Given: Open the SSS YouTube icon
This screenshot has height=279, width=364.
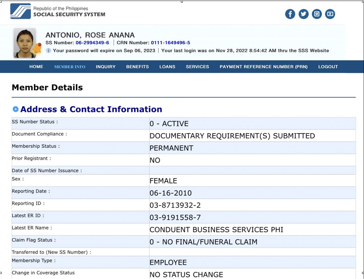Looking at the screenshot, I should tap(330, 14).
